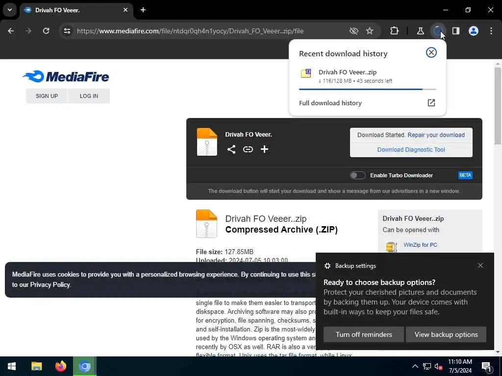Image resolution: width=502 pixels, height=376 pixels.
Task: Bookmark this page with the star icon
Action: [370, 31]
